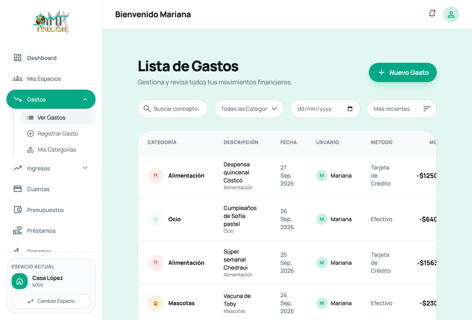Click the magnifier search icon
The width and height of the screenshot is (472, 320).
click(147, 109)
